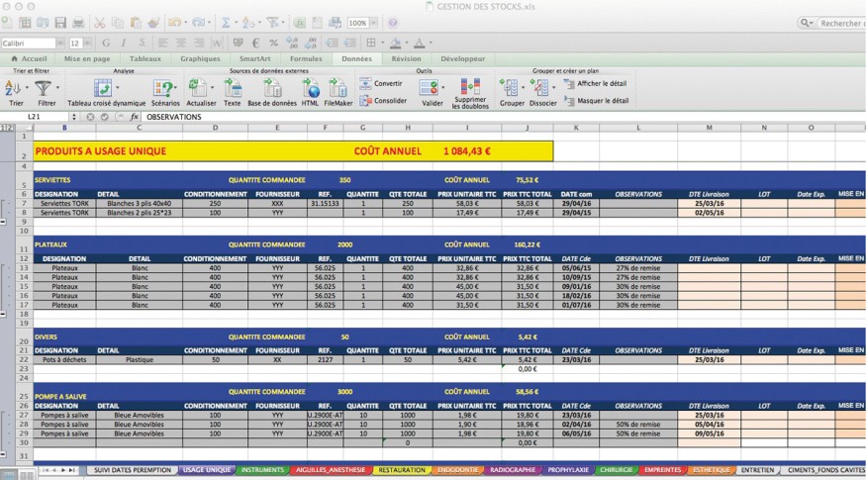
Task: Open Tableau croisé dynamique tool
Action: [x=103, y=88]
